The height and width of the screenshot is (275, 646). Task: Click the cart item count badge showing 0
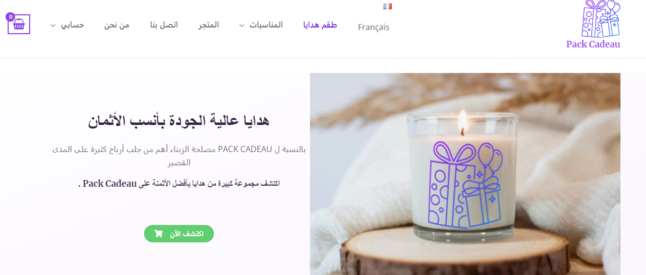[x=10, y=17]
